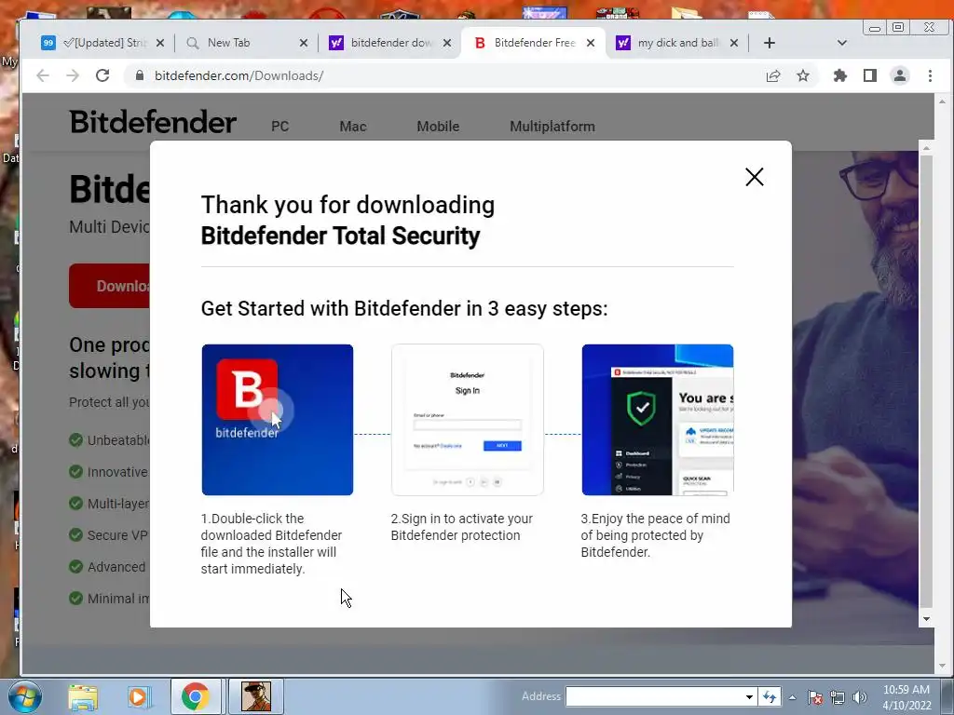Open the Chrome profile avatar
954x715 pixels.
[x=900, y=75]
